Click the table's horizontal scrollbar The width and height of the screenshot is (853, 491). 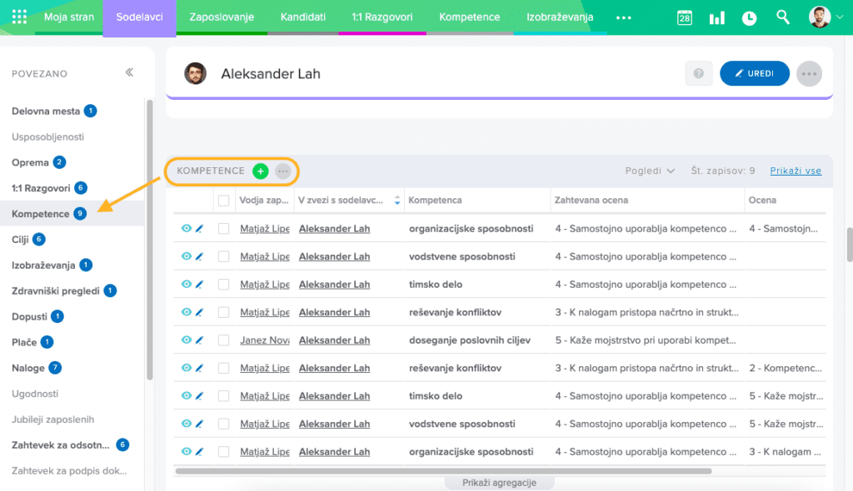tap(441, 471)
